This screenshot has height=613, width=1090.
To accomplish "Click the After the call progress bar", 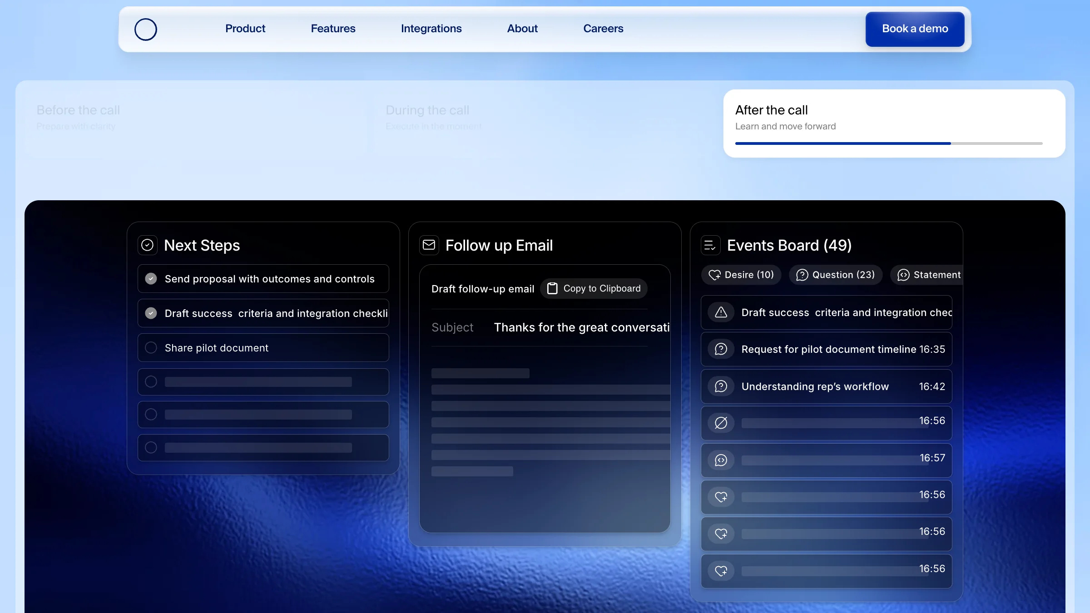I will pos(888,143).
